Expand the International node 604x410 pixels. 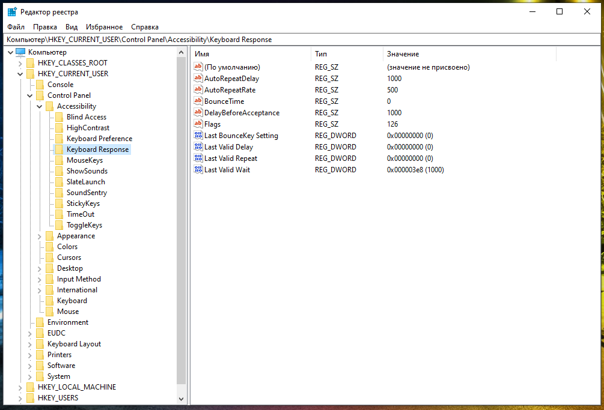point(39,290)
